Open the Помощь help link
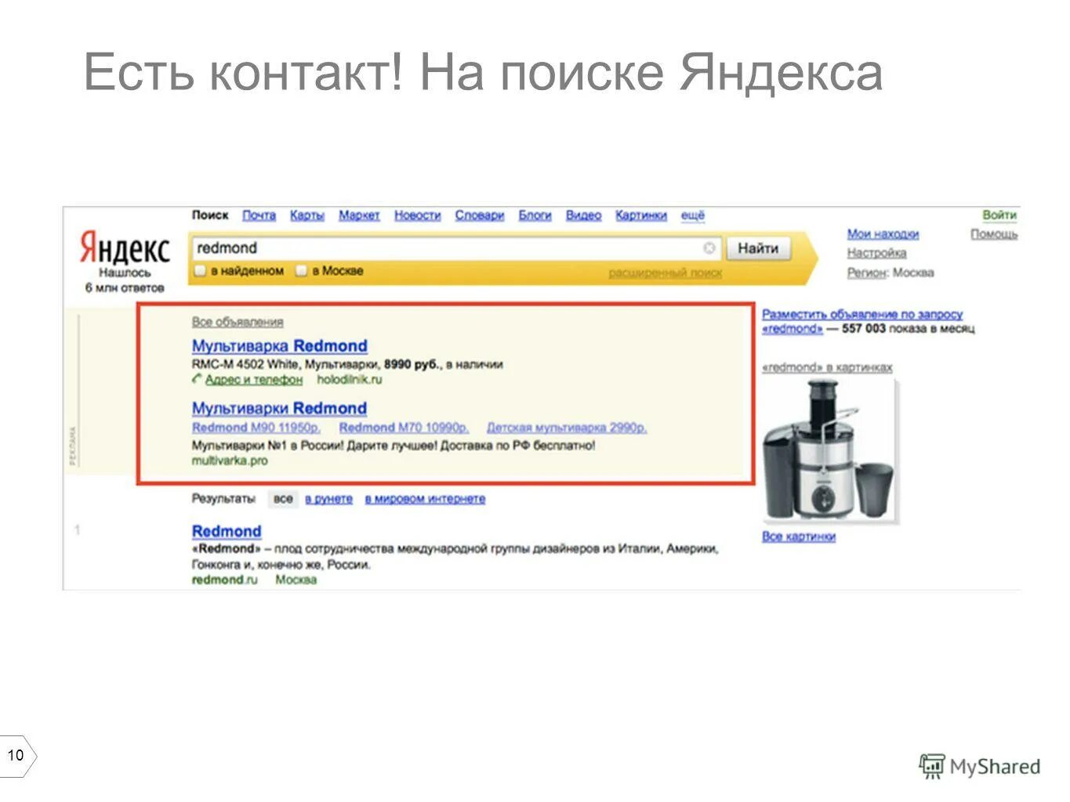The width and height of the screenshot is (1070, 802). point(993,234)
